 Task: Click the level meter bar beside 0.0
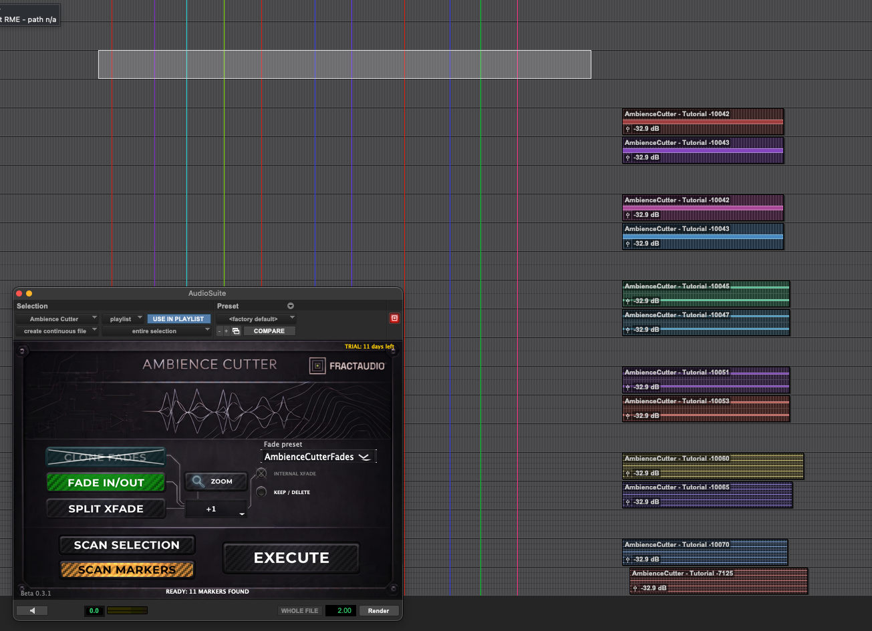[127, 610]
